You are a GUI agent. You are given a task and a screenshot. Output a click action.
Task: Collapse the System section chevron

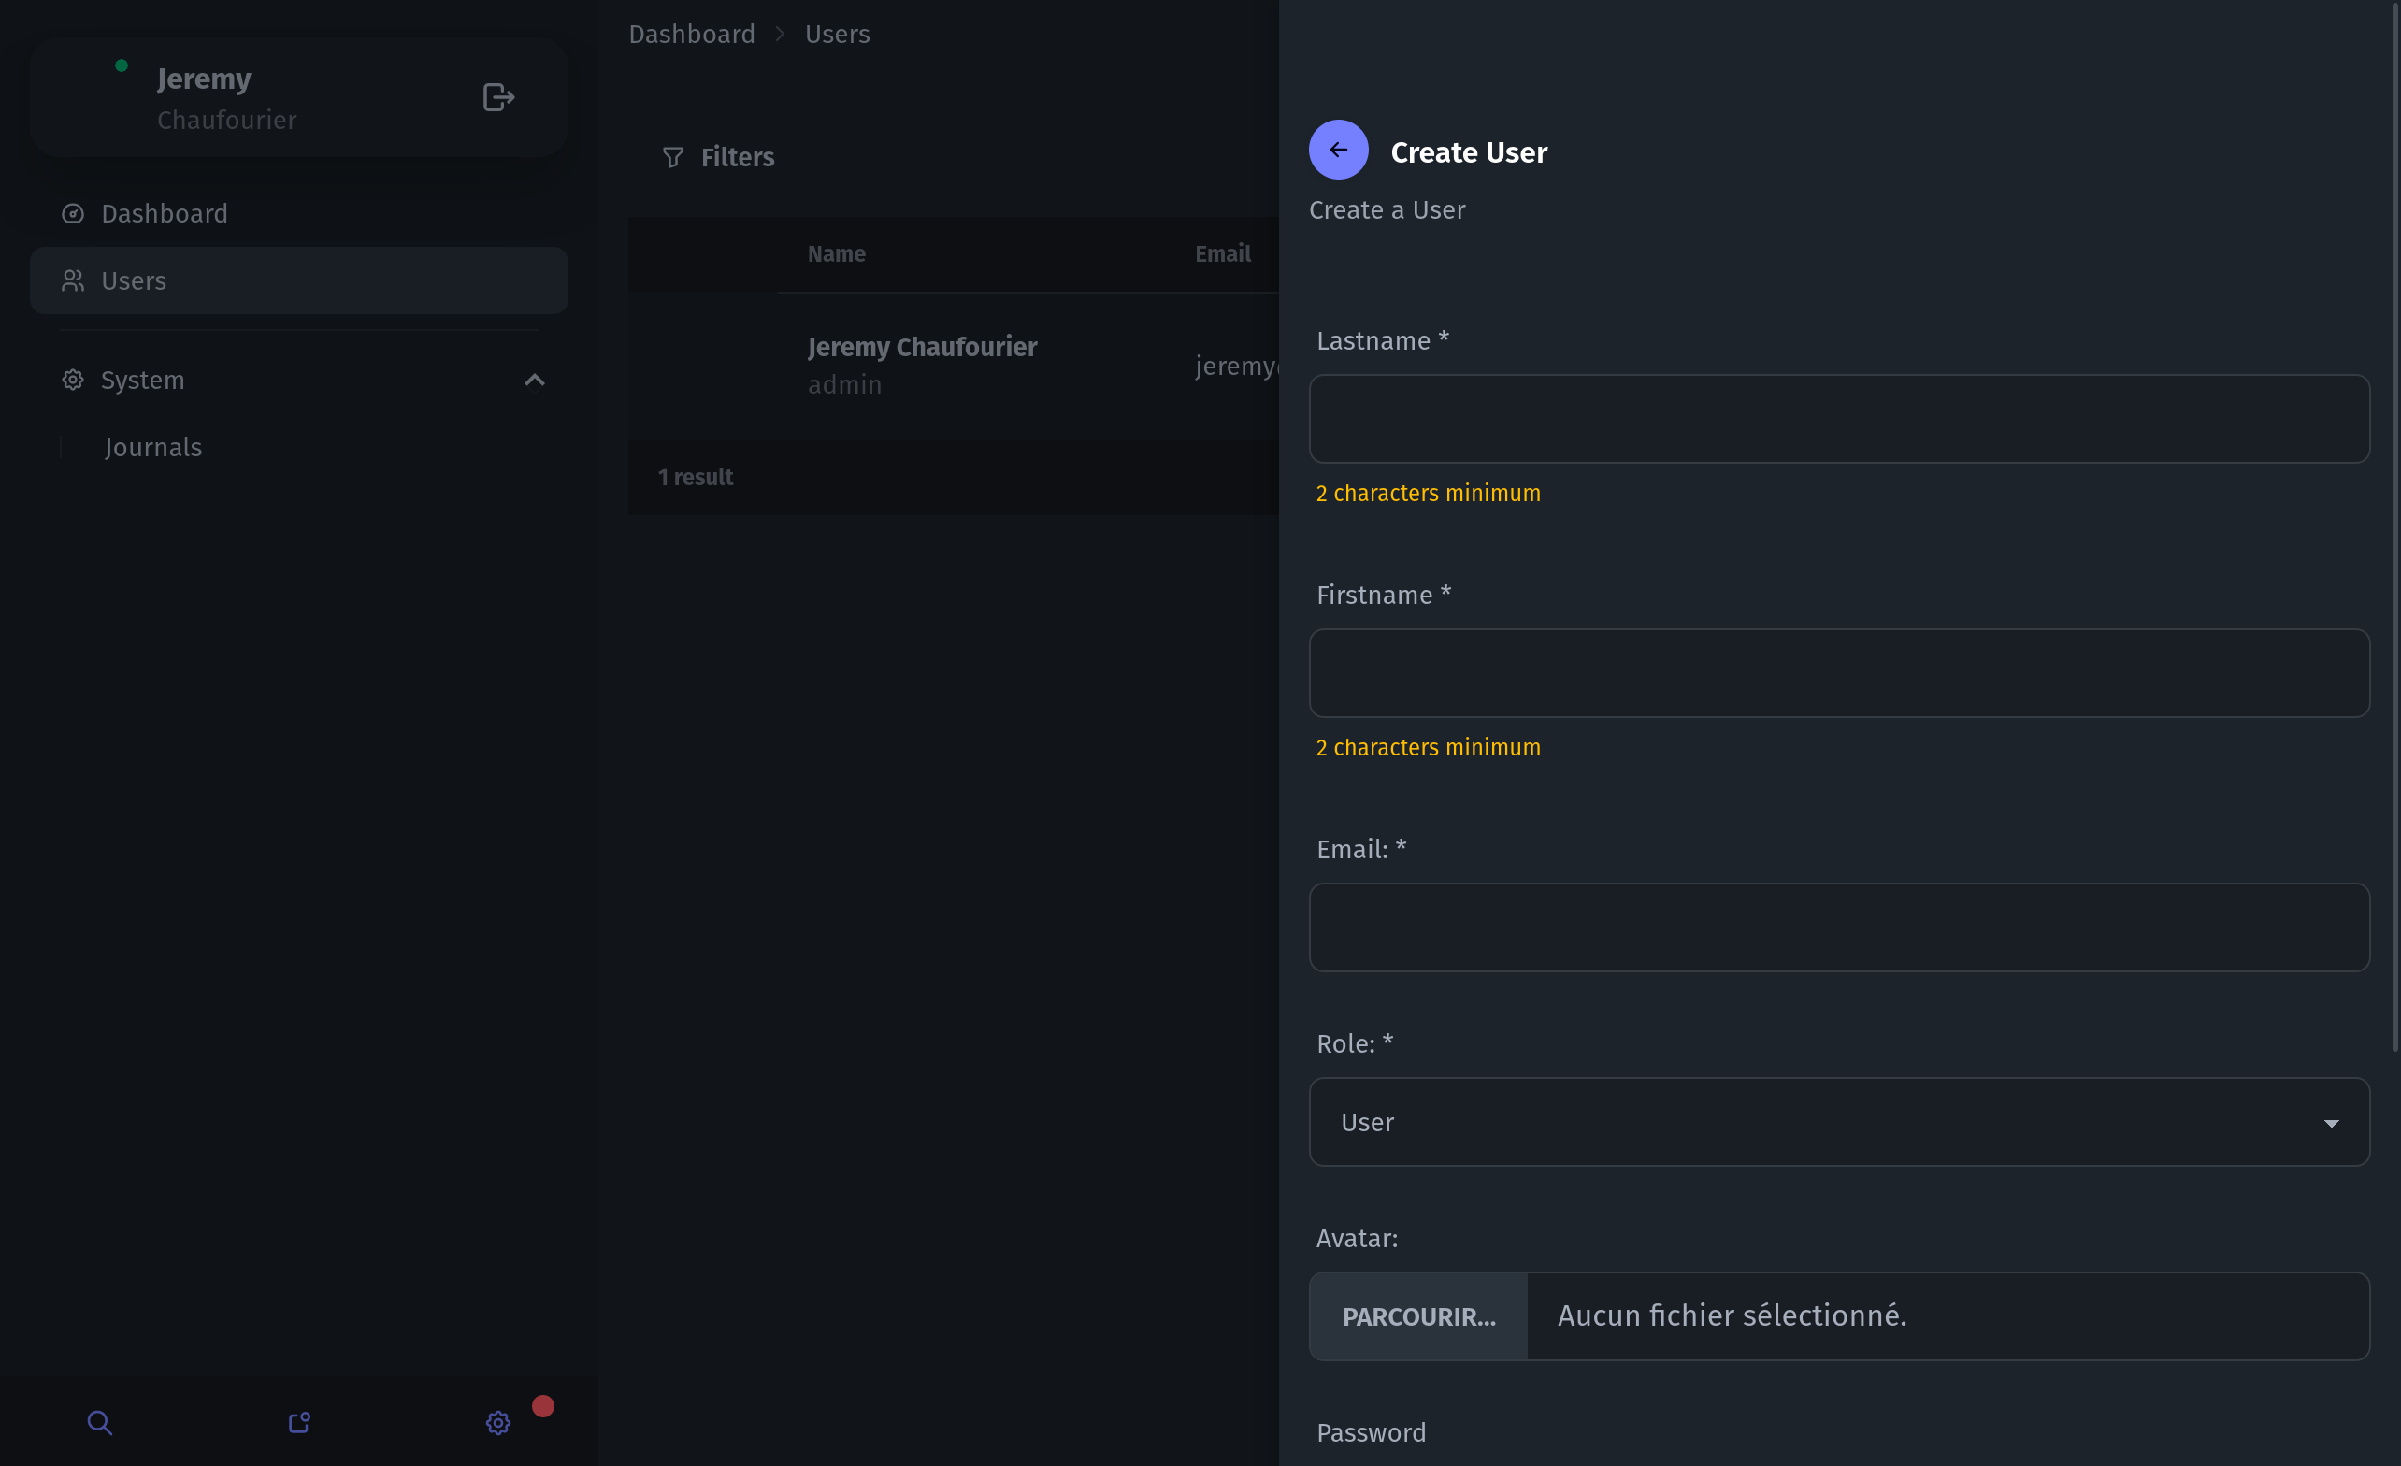pos(534,381)
